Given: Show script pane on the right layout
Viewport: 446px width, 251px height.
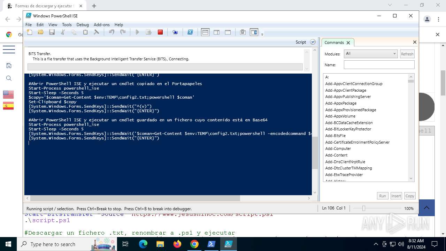Looking at the screenshot, I should pos(216,32).
